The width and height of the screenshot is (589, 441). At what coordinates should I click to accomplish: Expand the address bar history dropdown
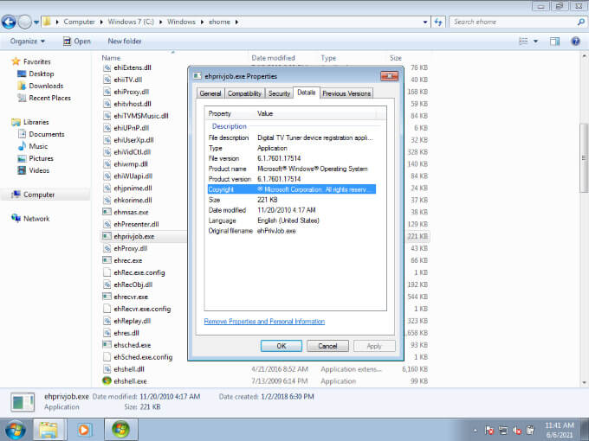(x=424, y=22)
